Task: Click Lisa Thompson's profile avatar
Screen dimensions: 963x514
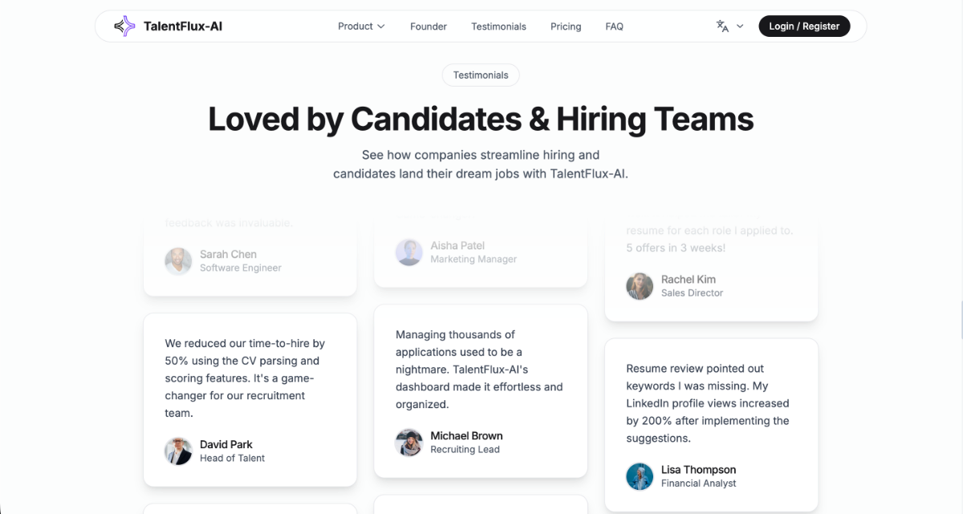Action: pyautogui.click(x=640, y=476)
